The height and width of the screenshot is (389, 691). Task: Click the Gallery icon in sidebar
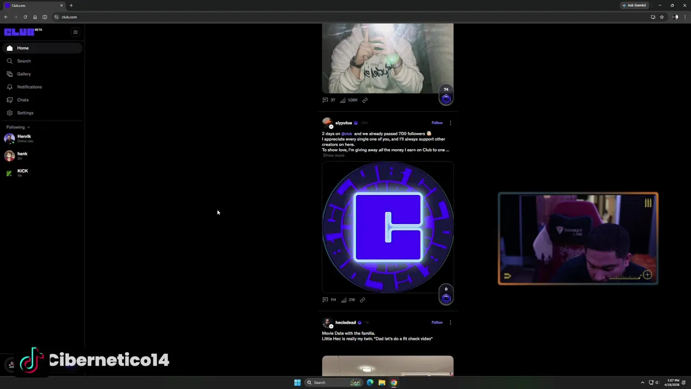pos(10,74)
